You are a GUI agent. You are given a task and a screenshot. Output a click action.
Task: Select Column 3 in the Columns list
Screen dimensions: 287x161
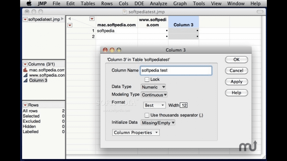(x=38, y=80)
